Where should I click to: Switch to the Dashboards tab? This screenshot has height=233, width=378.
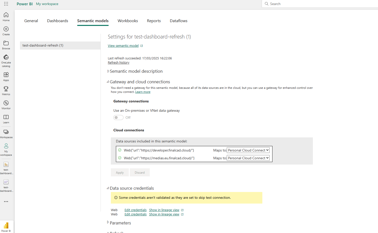58,21
